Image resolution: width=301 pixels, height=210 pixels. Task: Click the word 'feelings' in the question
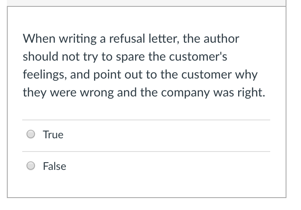tap(45, 75)
